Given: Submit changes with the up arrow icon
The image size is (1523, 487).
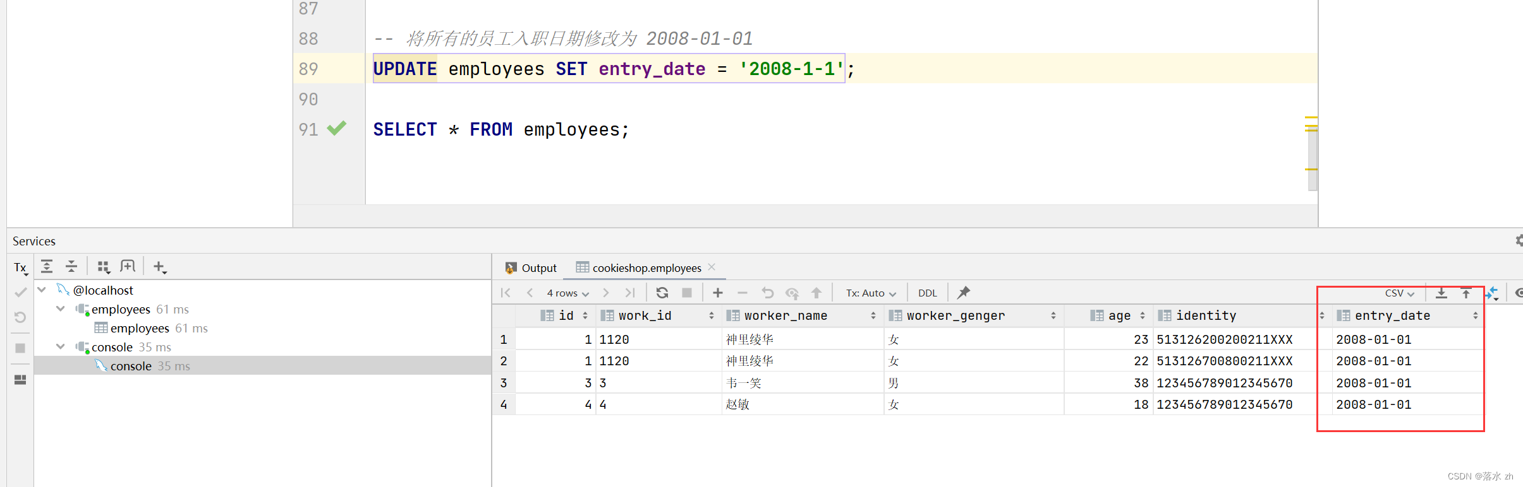Looking at the screenshot, I should click(x=816, y=293).
